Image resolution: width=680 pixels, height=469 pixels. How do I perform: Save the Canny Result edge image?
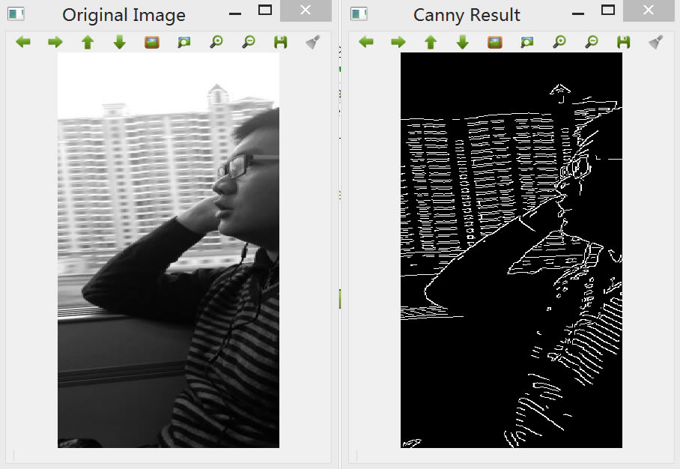click(x=624, y=42)
